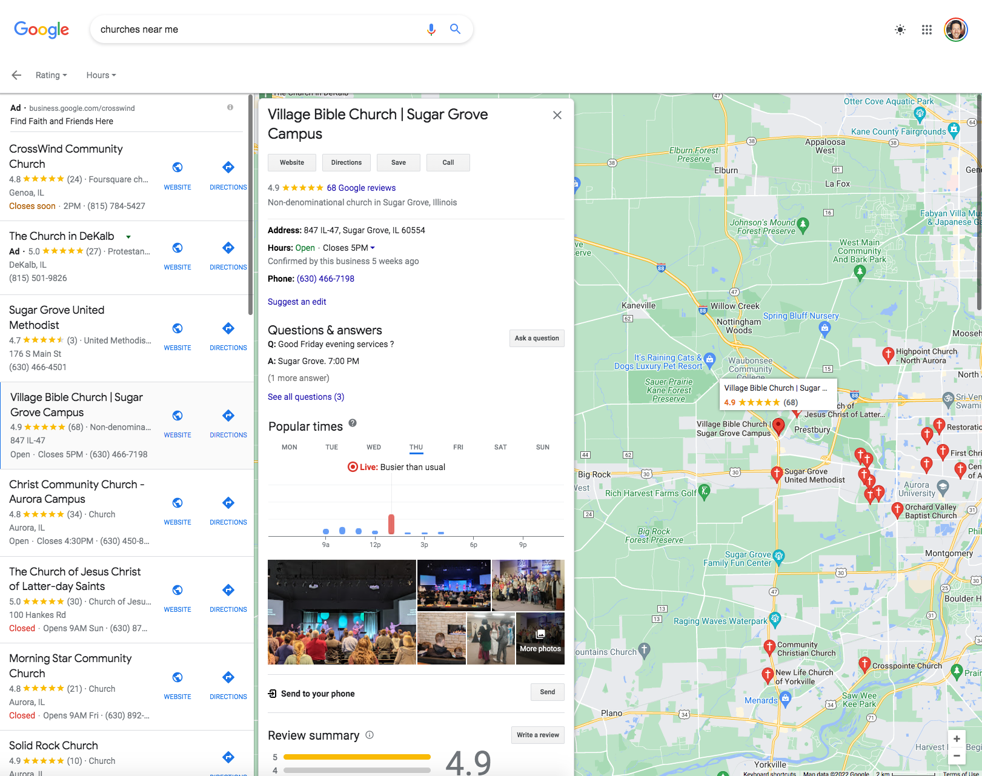
Task: Open website icon for The Church in DeKalb
Action: (177, 247)
